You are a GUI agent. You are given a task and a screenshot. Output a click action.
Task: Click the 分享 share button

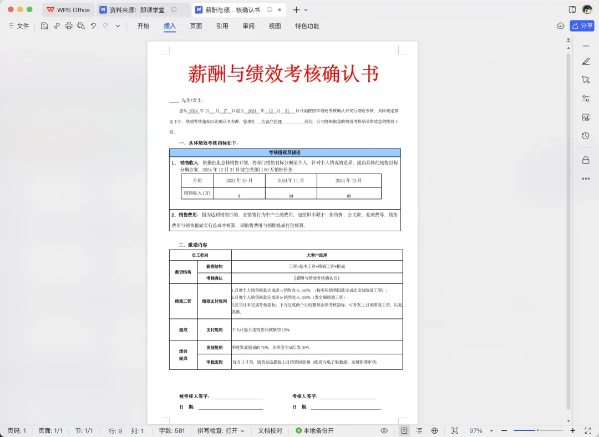click(582, 26)
